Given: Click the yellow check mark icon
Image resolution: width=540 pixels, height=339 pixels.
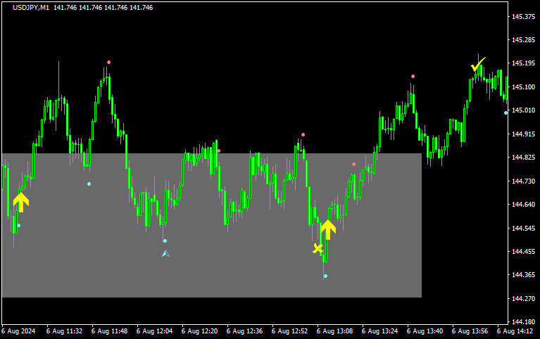Looking at the screenshot, I should (478, 66).
